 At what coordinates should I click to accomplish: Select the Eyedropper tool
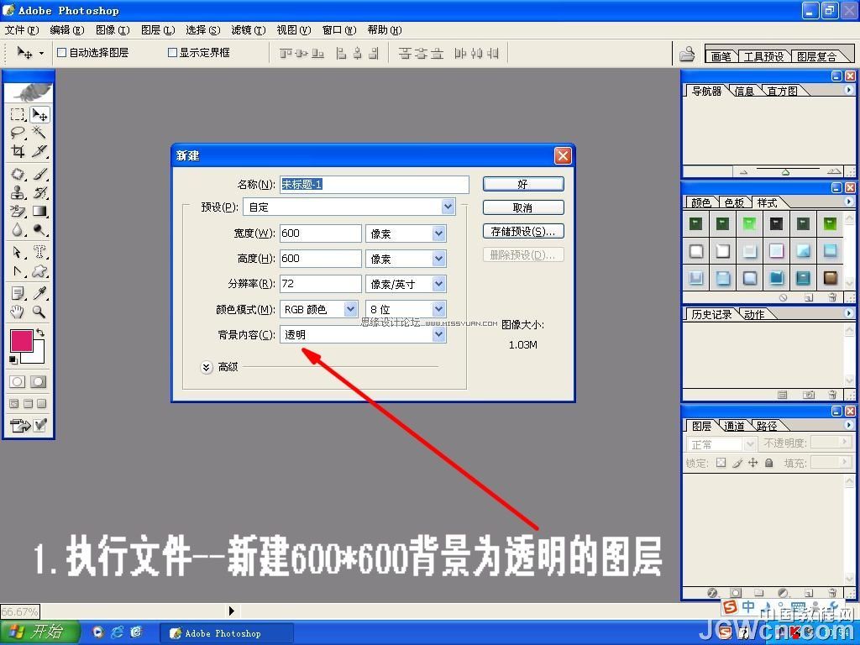click(39, 293)
